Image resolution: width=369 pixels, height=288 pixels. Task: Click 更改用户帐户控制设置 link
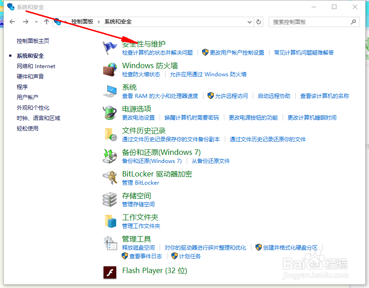click(237, 53)
